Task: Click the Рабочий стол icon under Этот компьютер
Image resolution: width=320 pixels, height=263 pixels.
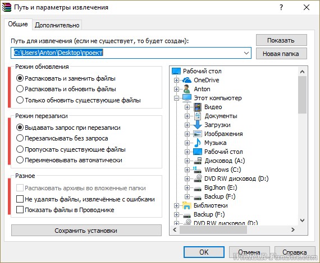Action: pos(198,152)
